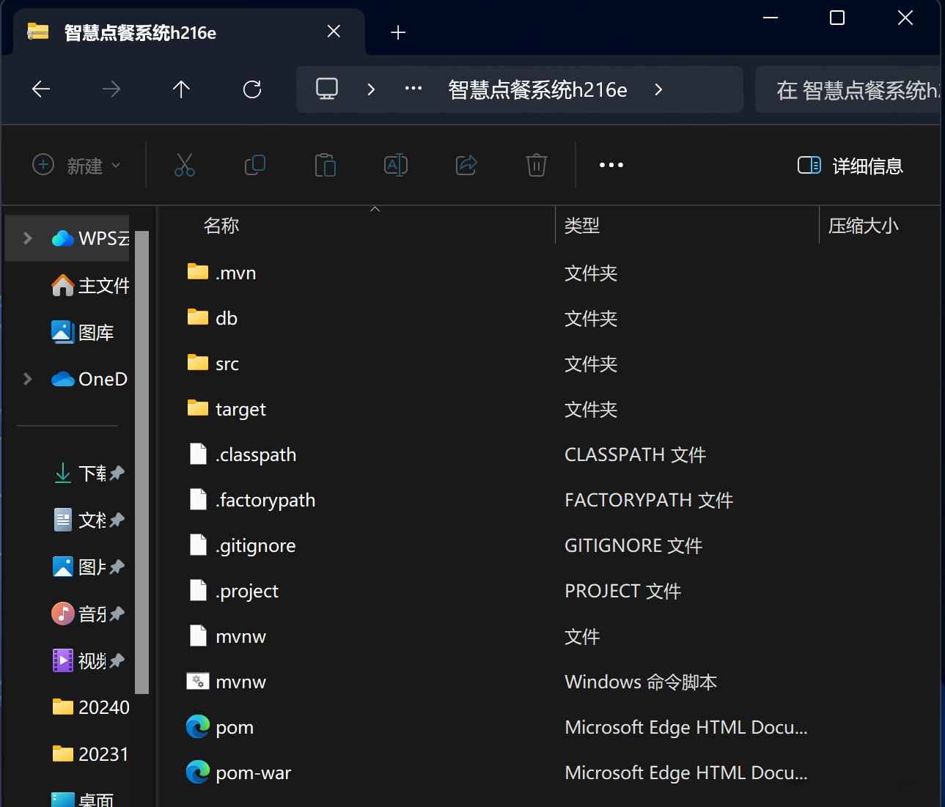Select the .project file name
This screenshot has width=945, height=807.
[x=247, y=591]
